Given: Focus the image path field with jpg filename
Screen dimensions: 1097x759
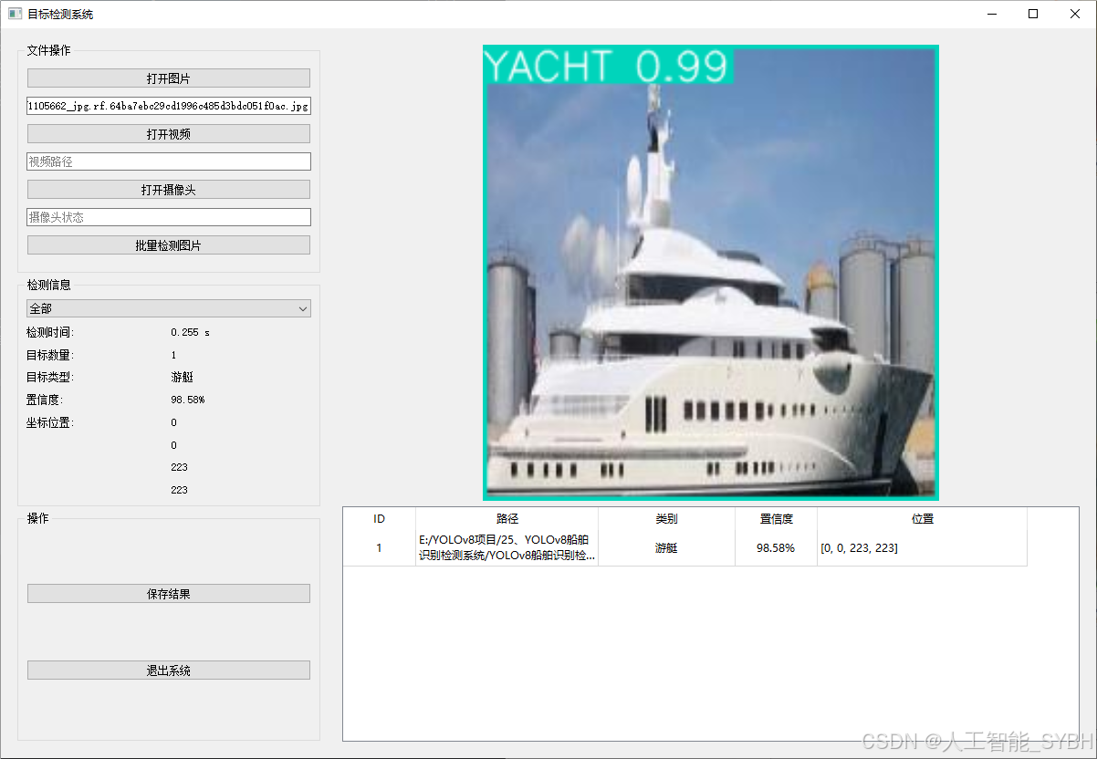Looking at the screenshot, I should click(169, 106).
